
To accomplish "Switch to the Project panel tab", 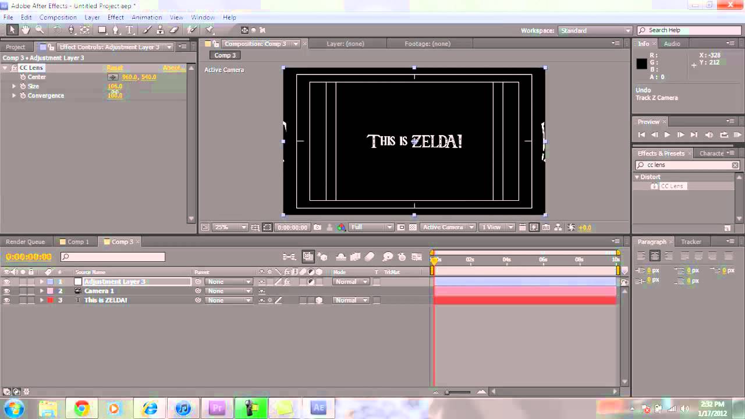I will click(x=16, y=47).
